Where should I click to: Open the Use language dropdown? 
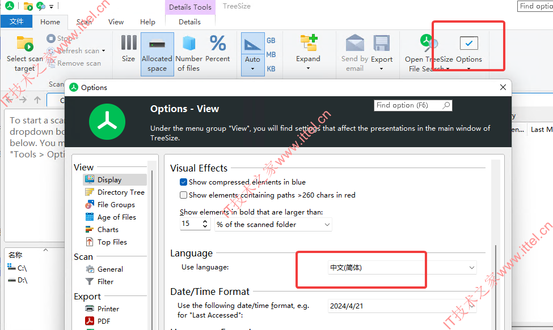click(471, 268)
